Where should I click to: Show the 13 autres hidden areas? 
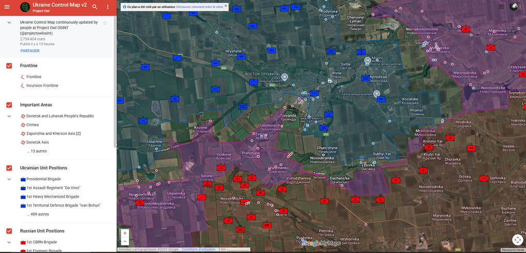click(x=36, y=151)
